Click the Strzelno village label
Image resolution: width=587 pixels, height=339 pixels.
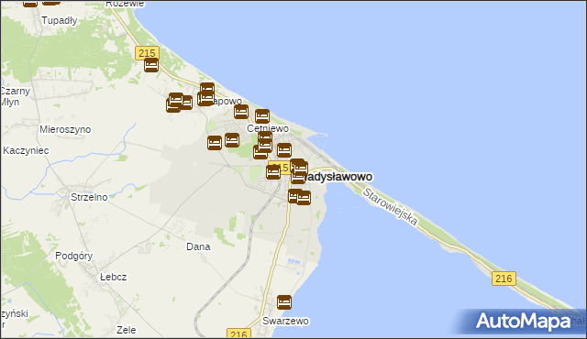point(89,197)
